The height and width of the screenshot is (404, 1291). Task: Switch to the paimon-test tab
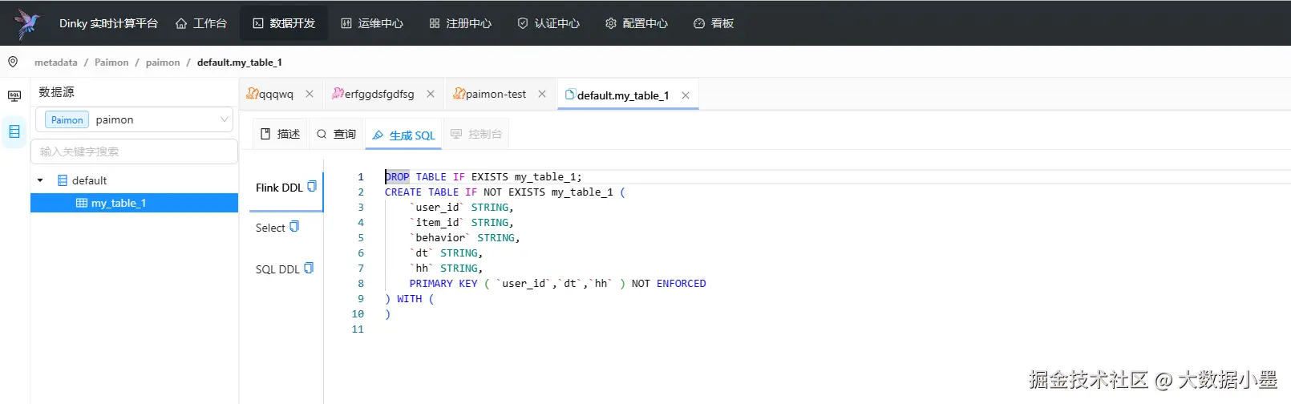(490, 94)
